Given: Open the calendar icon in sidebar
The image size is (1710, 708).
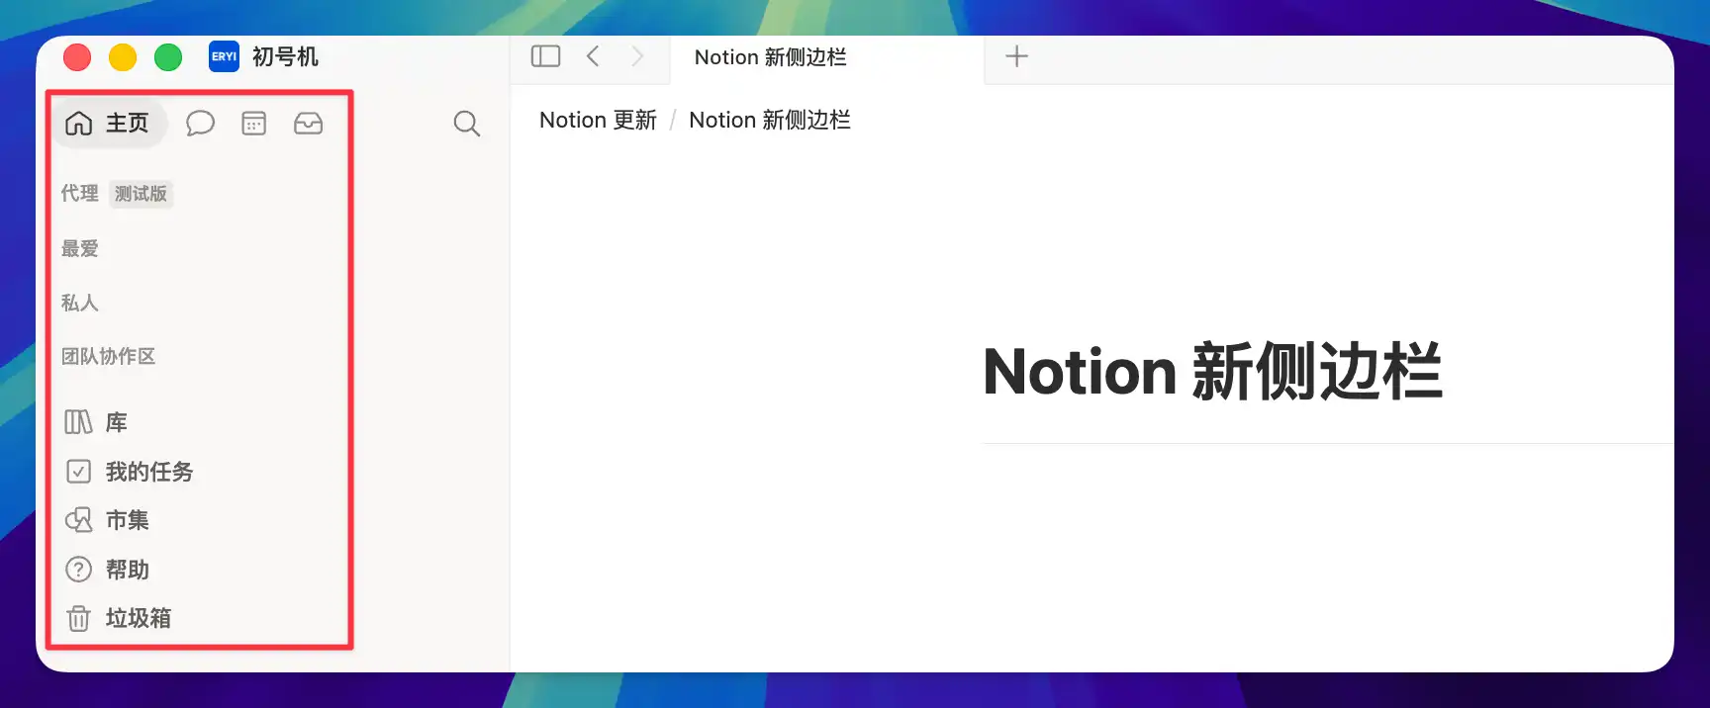Looking at the screenshot, I should (x=254, y=124).
